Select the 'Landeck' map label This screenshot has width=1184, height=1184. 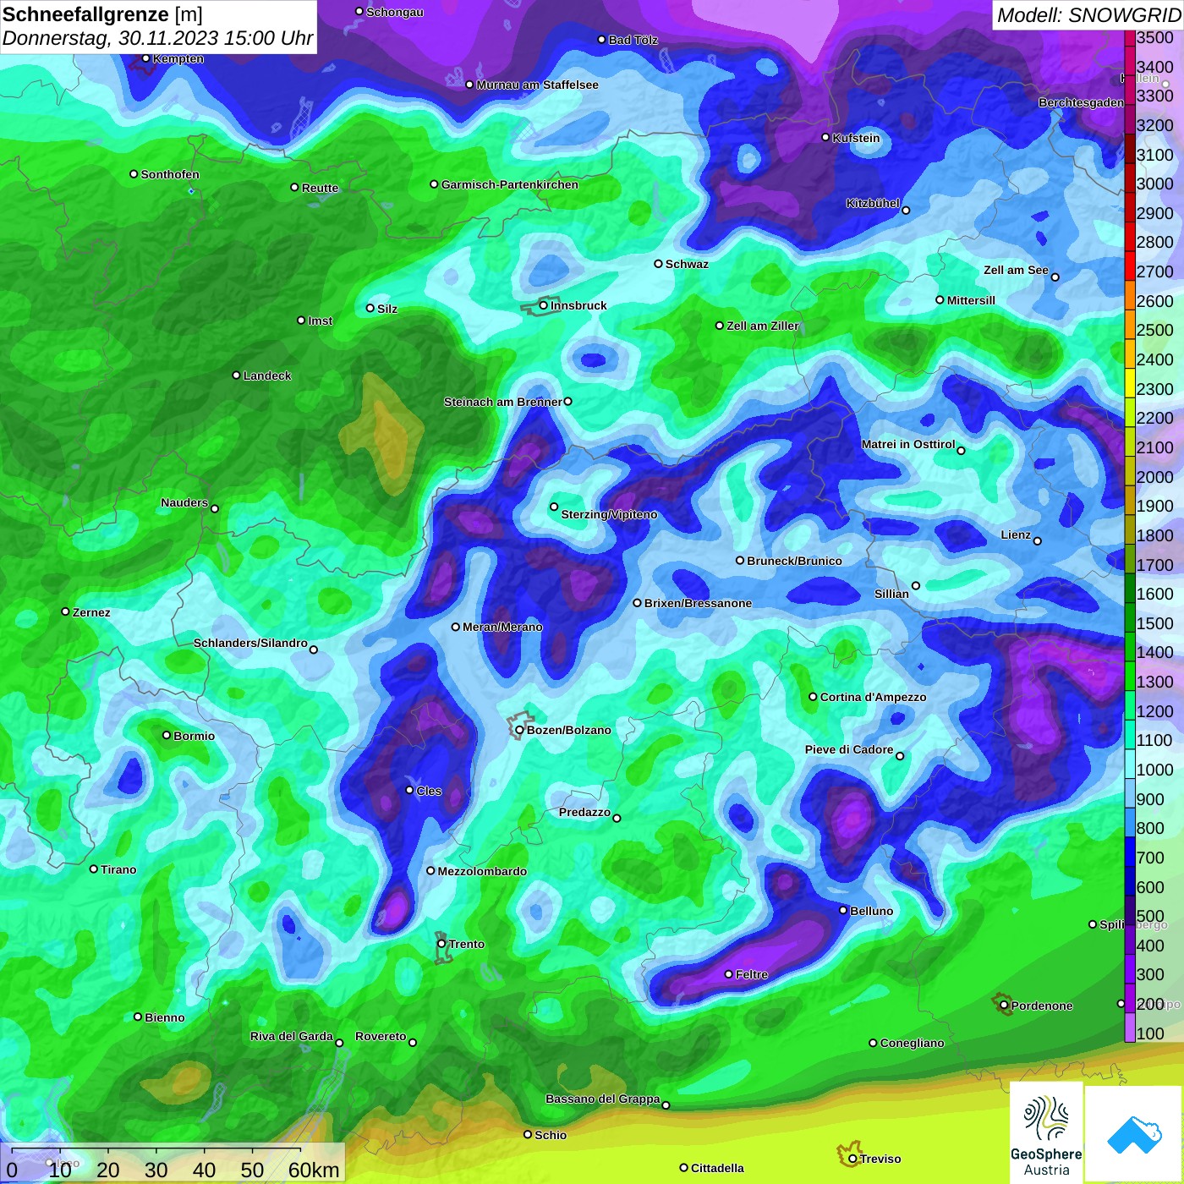coord(267,375)
